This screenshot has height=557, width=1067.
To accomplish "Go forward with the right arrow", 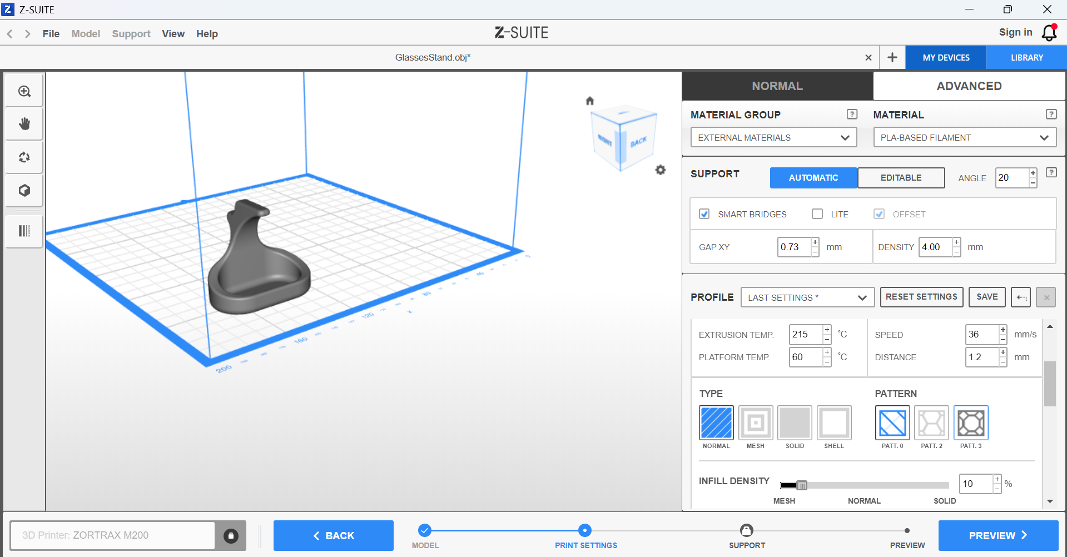I will [x=27, y=34].
